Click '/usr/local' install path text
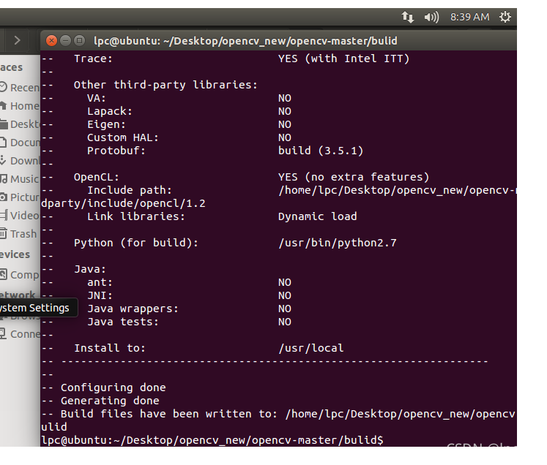Image resolution: width=547 pixels, height=465 pixels. coord(310,348)
